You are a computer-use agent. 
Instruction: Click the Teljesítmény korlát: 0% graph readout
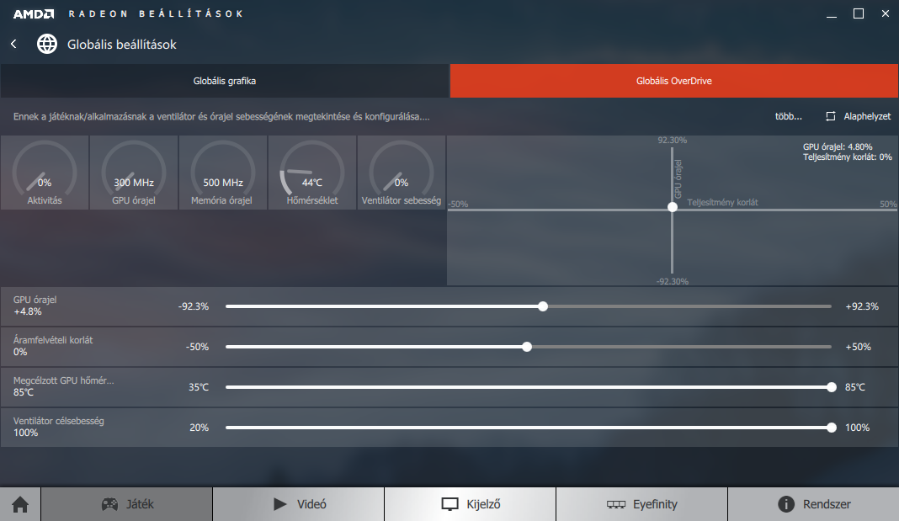pos(848,157)
